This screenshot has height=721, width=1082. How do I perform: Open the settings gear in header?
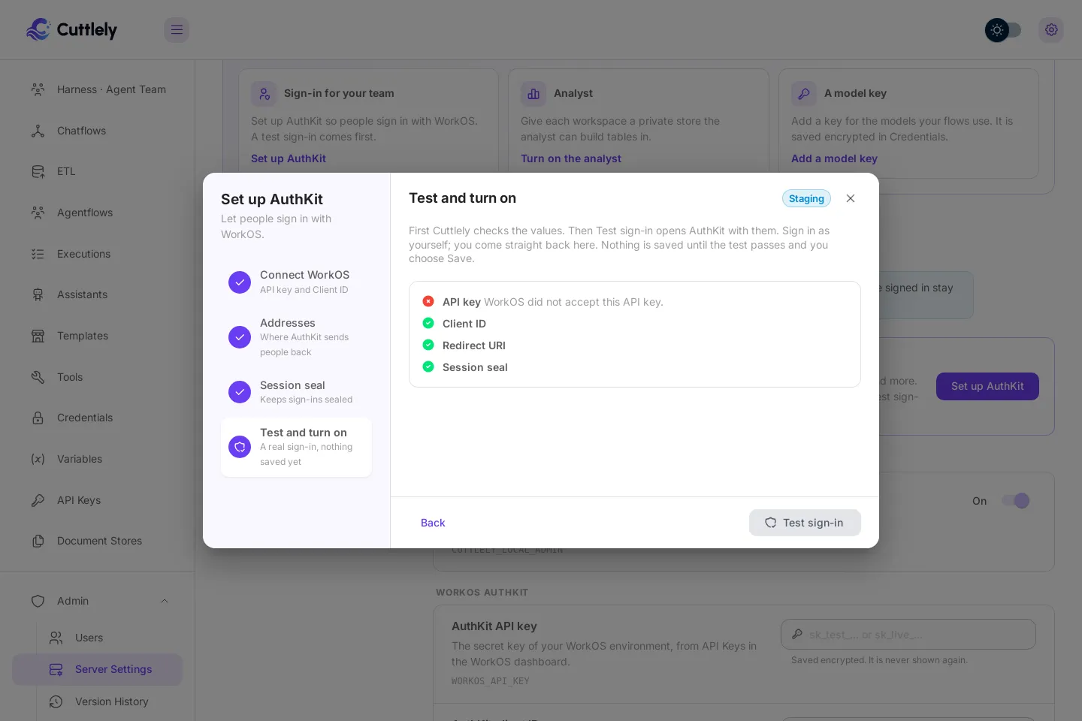[x=1051, y=30]
